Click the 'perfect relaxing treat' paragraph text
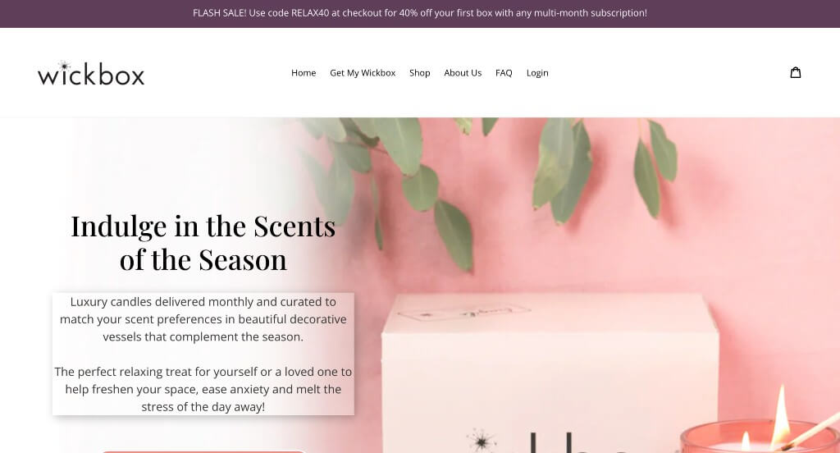Image resolution: width=840 pixels, height=453 pixels. (x=203, y=389)
